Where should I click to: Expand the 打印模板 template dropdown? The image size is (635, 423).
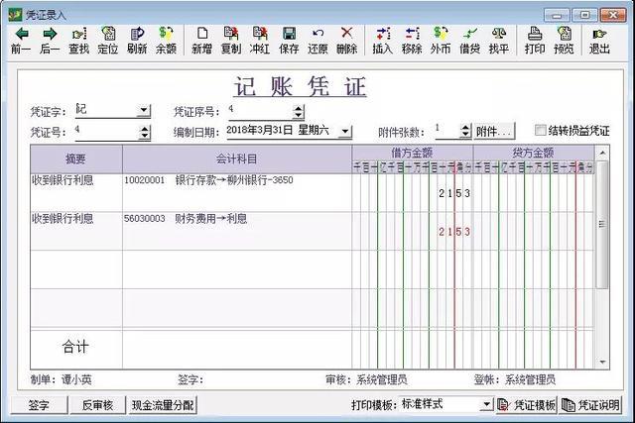click(486, 404)
